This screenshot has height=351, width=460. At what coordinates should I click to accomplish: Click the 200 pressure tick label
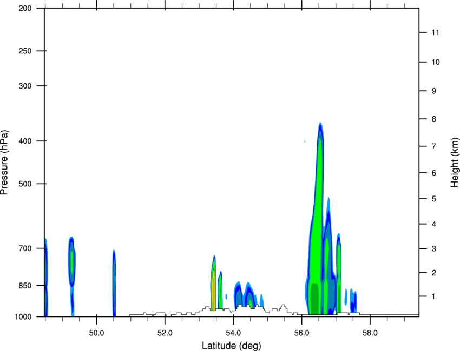[x=25, y=9]
